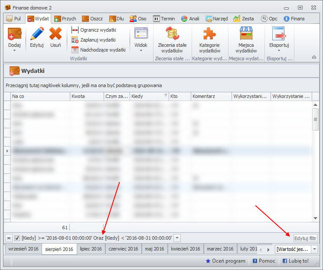Expand the Wartość jes... combo box
Image resolution: width=323 pixels, height=270 pixels.
(x=314, y=249)
